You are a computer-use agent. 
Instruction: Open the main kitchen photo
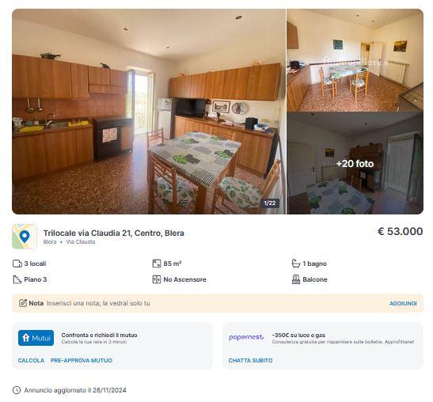(x=149, y=112)
